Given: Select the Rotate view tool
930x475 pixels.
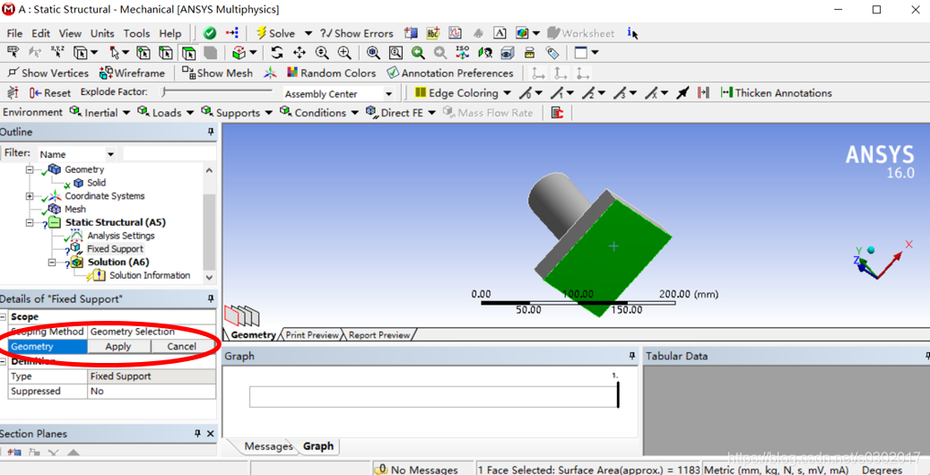Looking at the screenshot, I should [277, 53].
